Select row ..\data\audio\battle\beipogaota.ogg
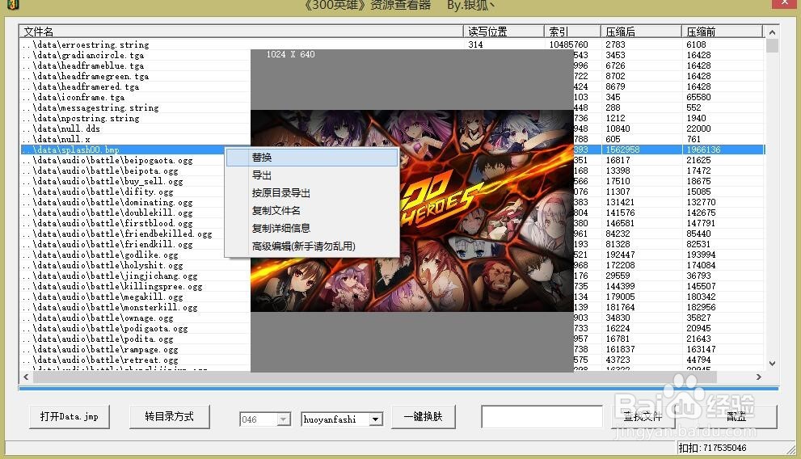801x459 pixels. tap(392, 160)
